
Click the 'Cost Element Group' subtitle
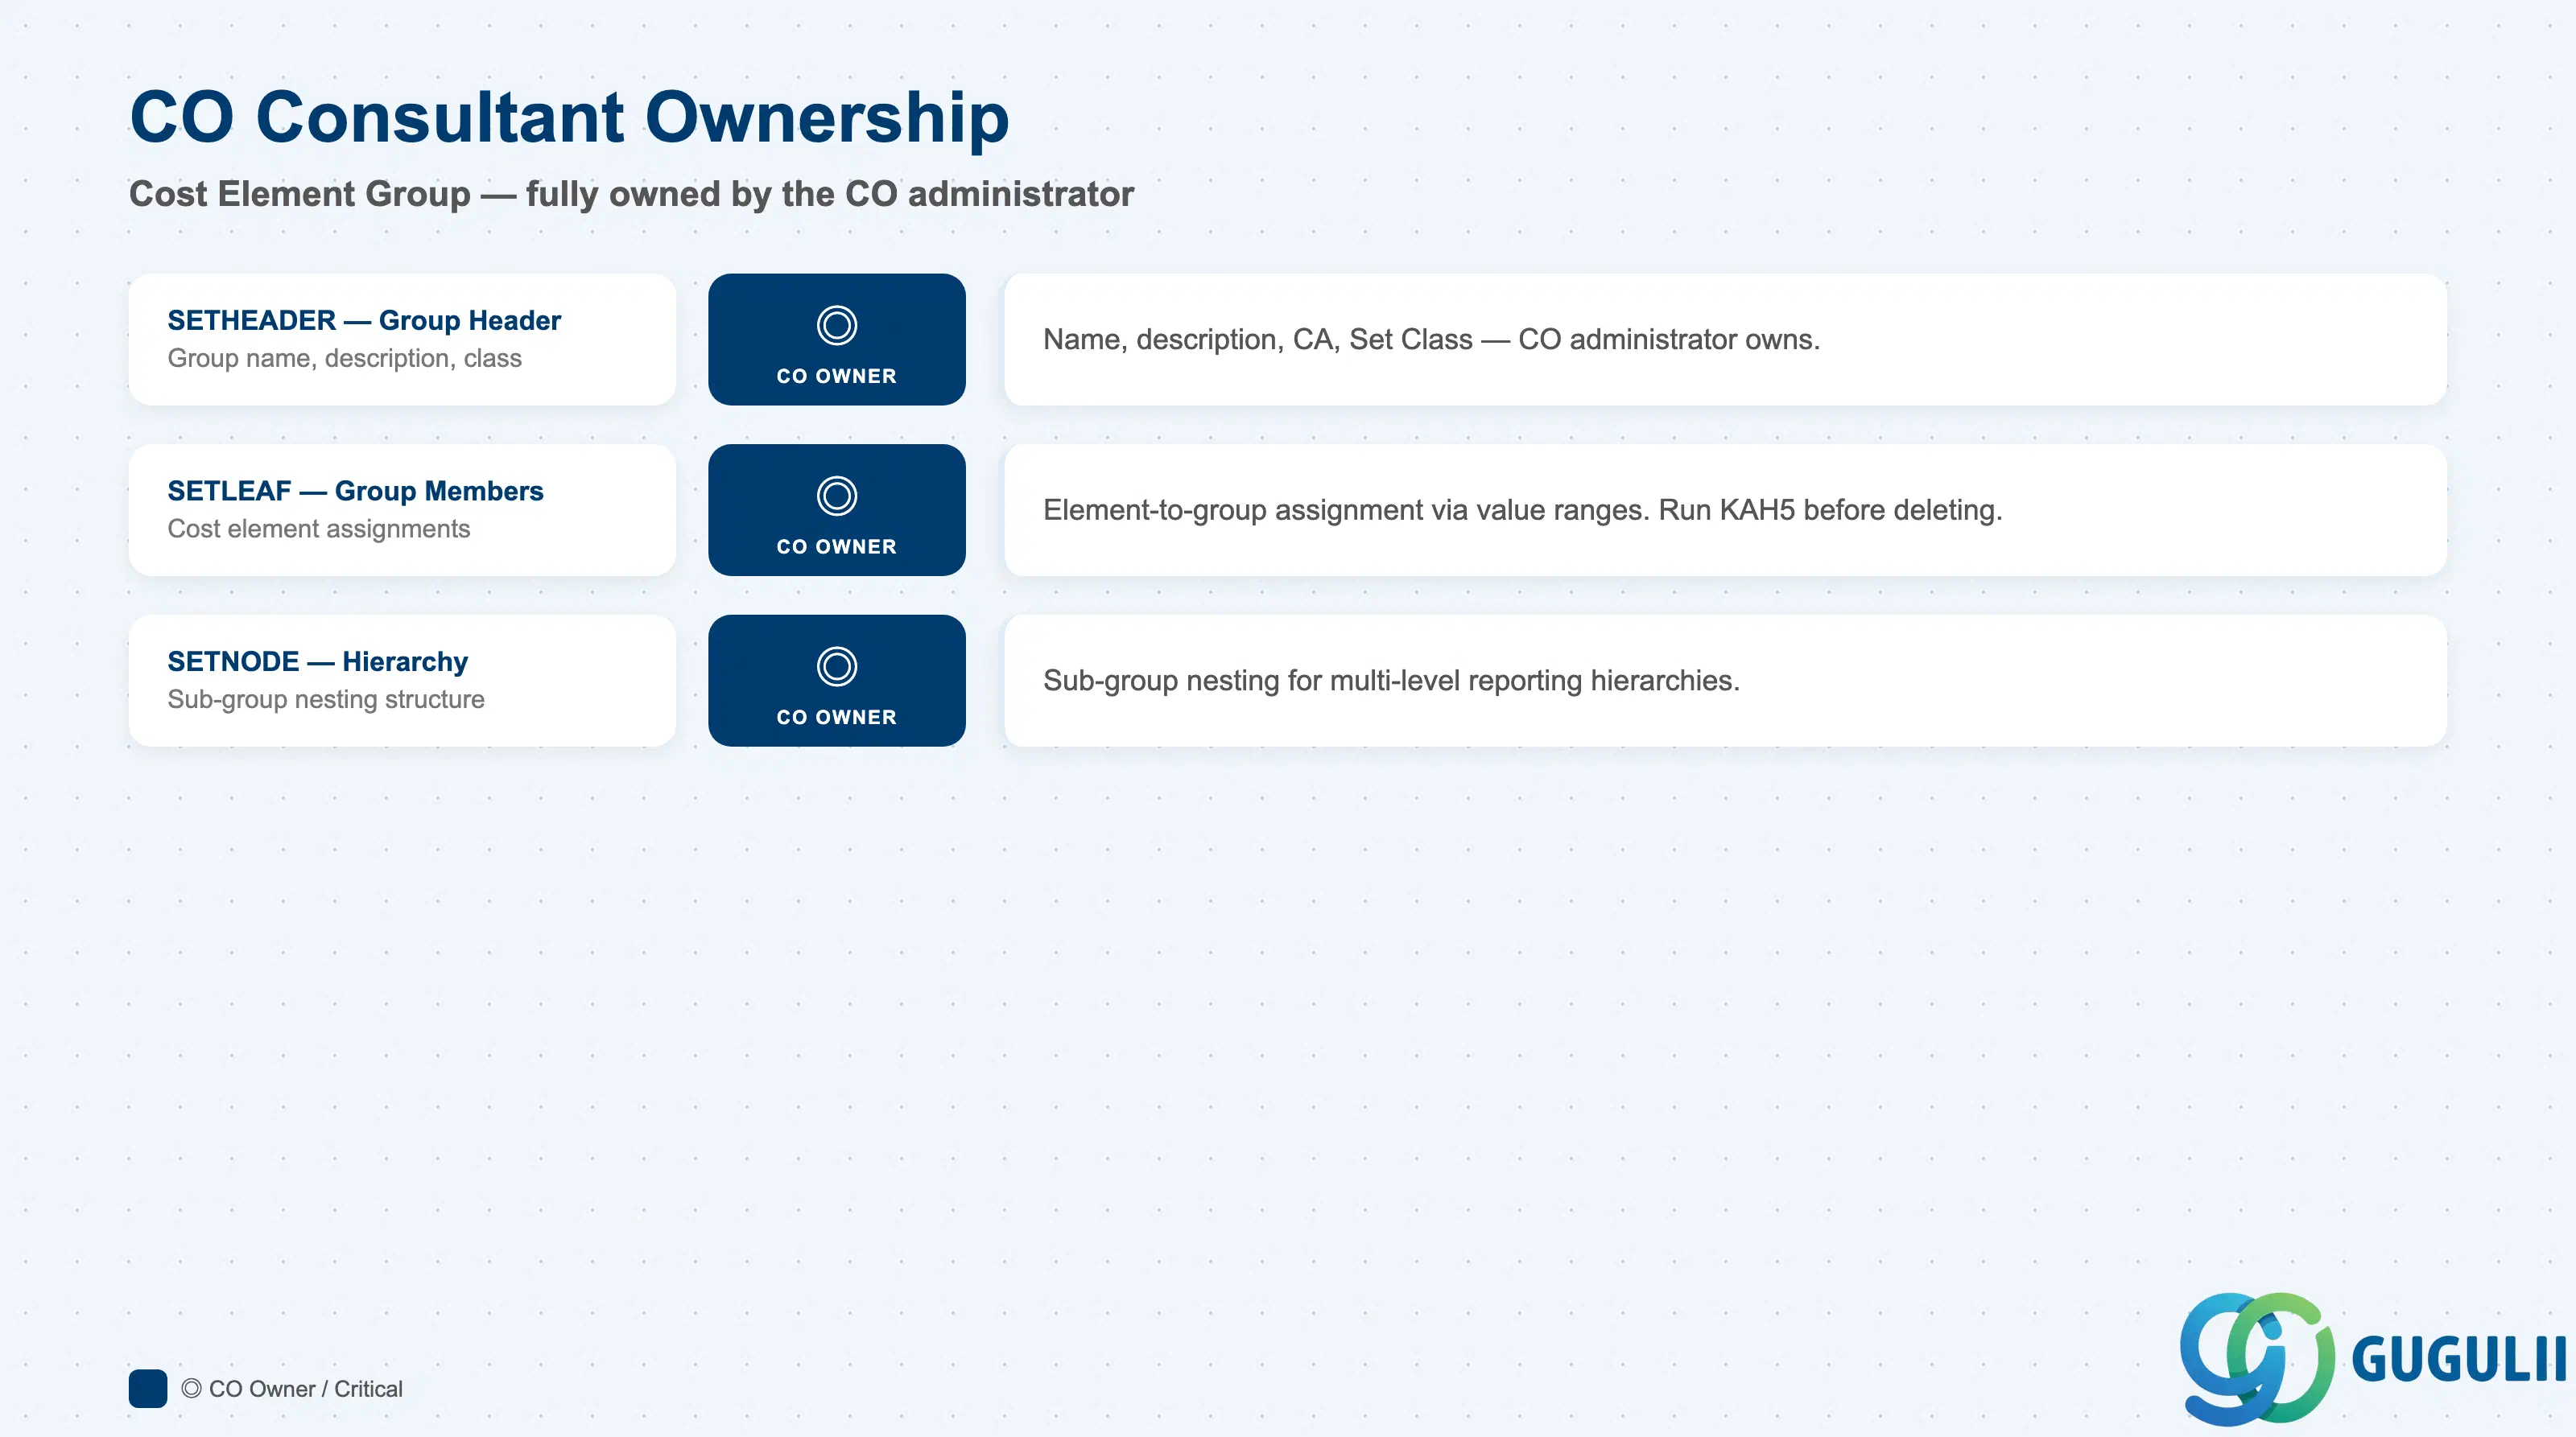[x=631, y=194]
